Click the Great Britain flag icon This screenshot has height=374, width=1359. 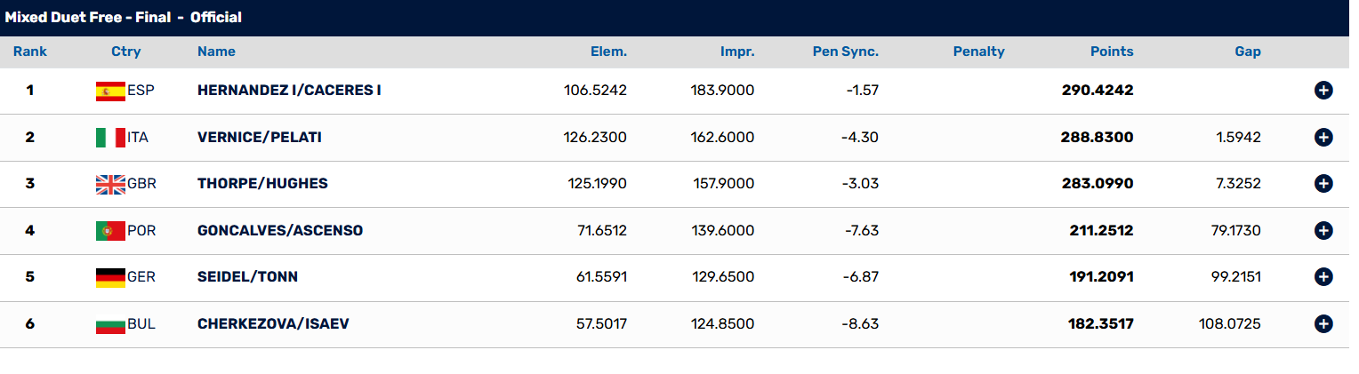[x=110, y=184]
